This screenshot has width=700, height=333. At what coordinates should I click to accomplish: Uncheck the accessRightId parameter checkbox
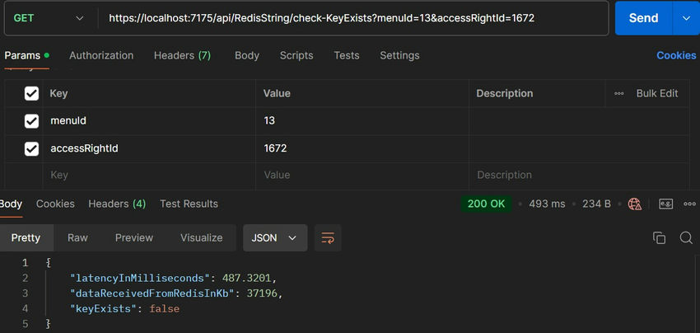point(31,148)
